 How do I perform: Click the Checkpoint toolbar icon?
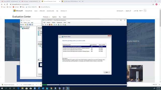[59, 25]
